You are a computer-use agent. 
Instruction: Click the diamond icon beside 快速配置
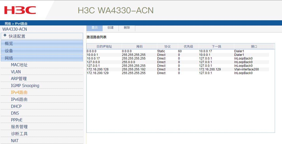tap(5, 35)
